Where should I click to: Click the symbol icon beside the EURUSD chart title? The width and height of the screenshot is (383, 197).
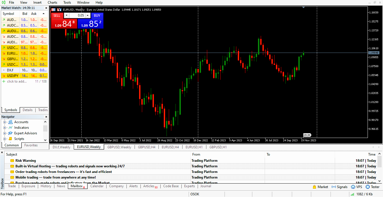coord(59,9)
